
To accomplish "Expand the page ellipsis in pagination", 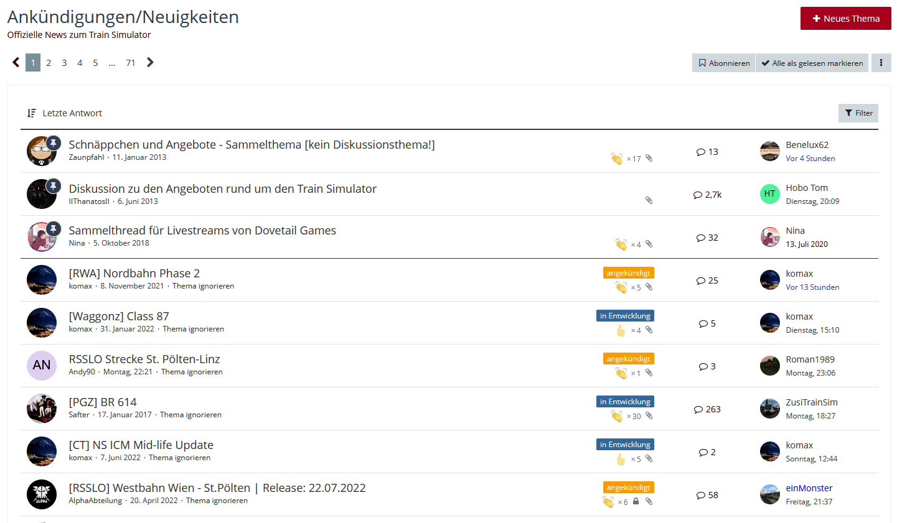I will tap(111, 63).
